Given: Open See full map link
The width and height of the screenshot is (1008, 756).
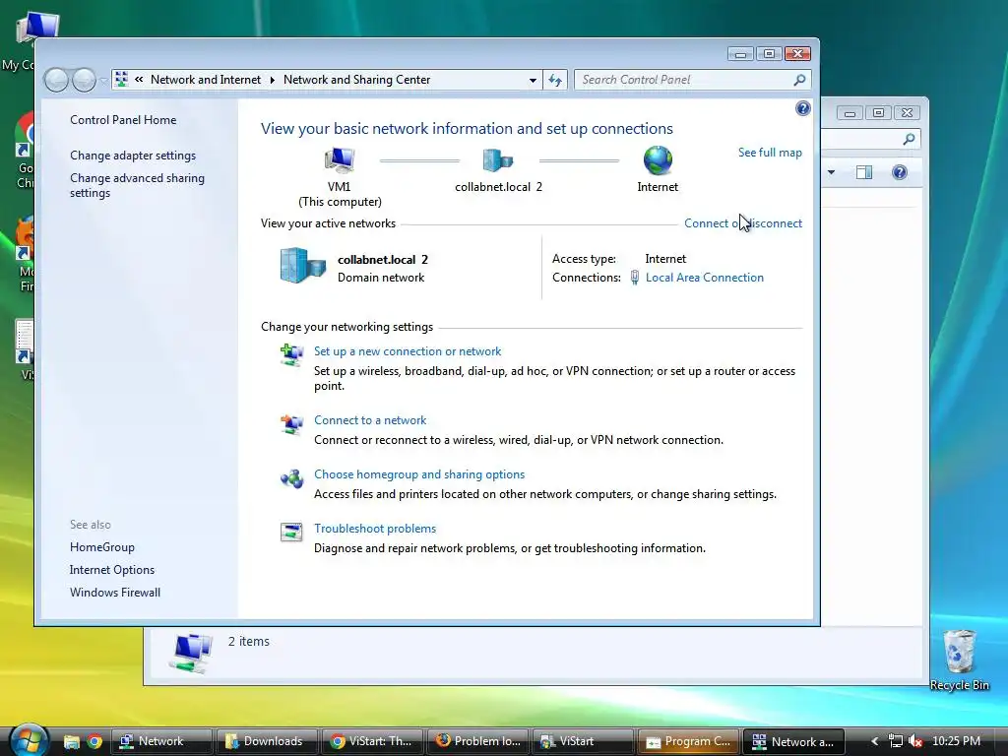Looking at the screenshot, I should (x=770, y=153).
